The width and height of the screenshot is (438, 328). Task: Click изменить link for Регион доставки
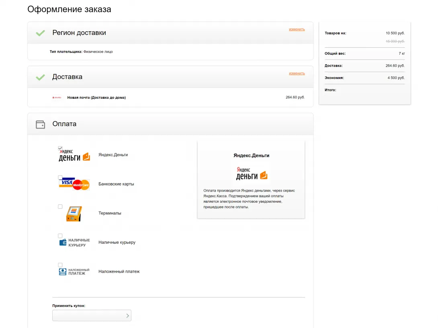297,29
